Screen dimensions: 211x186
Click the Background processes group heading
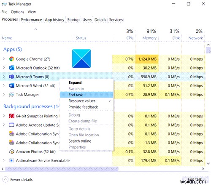pos(31,106)
